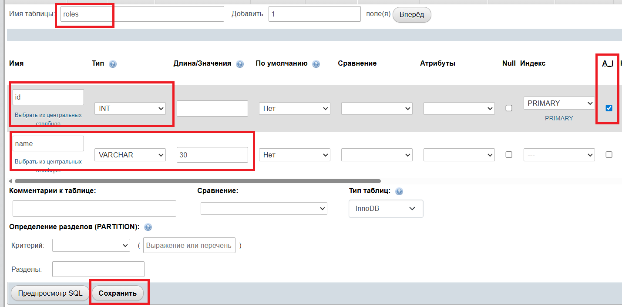Open the PRIMARY index dropdown
The image size is (622, 307).
pos(559,103)
